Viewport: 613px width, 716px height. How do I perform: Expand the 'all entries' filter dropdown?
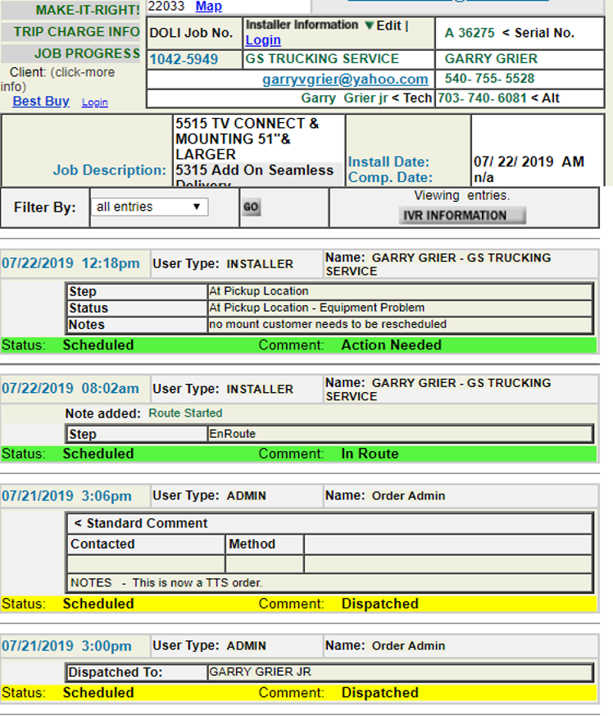tap(148, 208)
